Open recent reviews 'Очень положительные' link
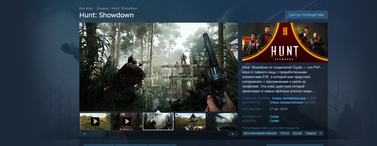The image size is (377, 146). (x=289, y=98)
